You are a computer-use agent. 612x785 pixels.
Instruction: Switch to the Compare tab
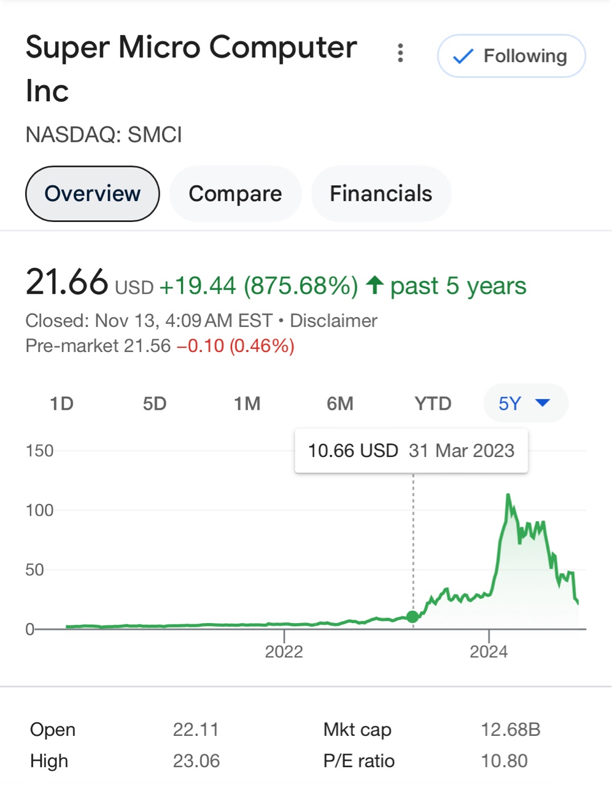(235, 194)
